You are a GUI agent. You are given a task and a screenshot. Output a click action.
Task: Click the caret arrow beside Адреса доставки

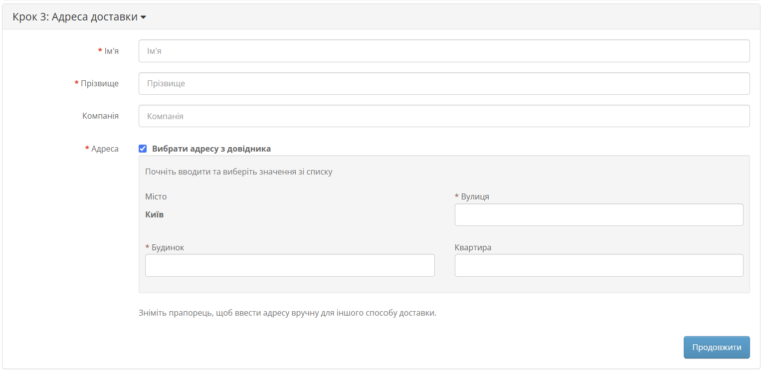(x=143, y=17)
